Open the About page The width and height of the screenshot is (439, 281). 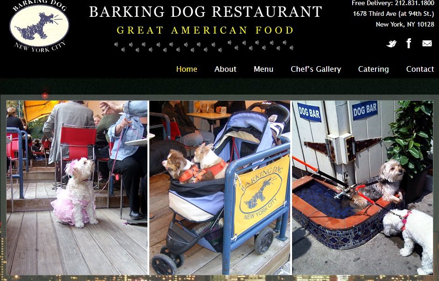[x=225, y=69]
